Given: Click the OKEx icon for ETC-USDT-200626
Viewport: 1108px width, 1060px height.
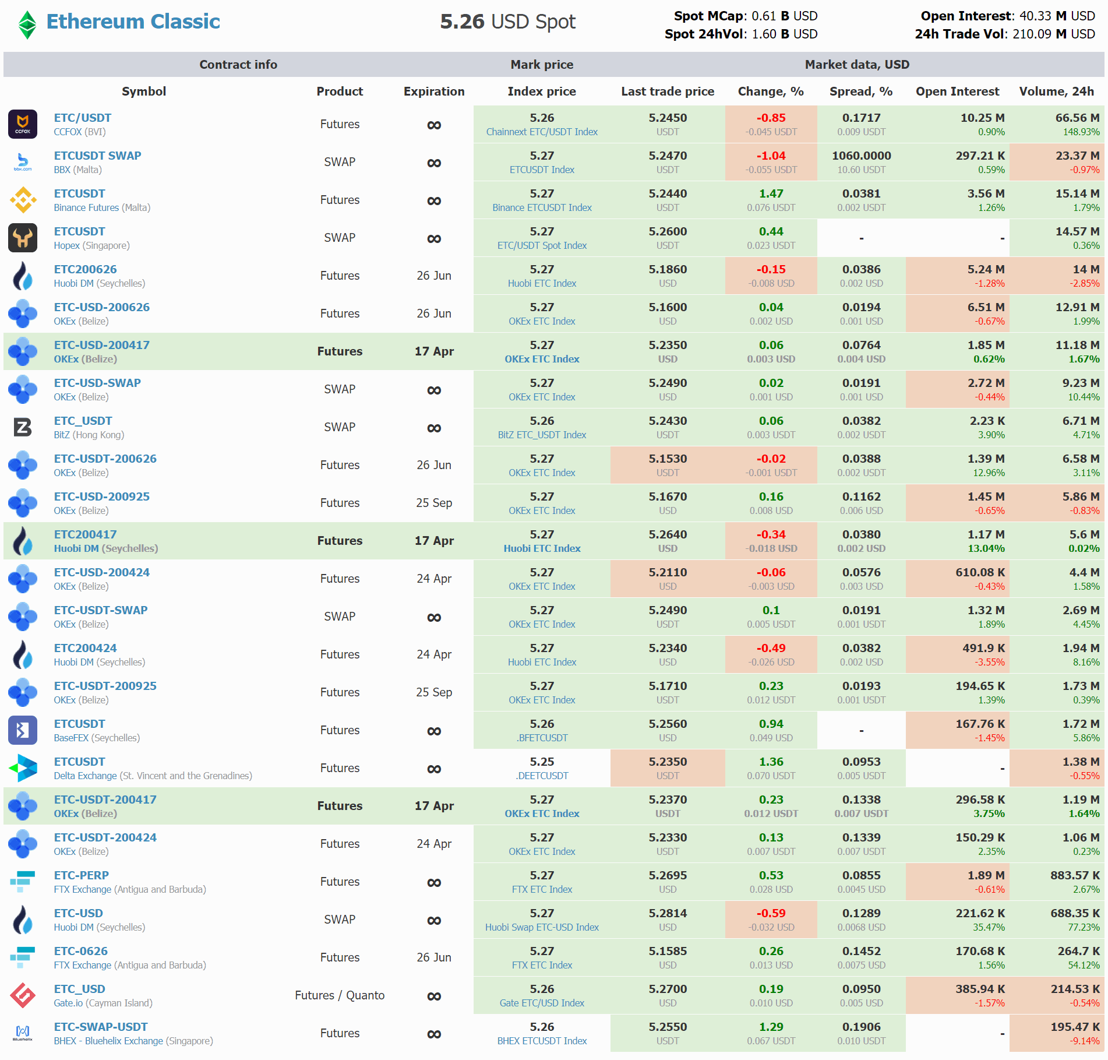Looking at the screenshot, I should click(x=23, y=465).
